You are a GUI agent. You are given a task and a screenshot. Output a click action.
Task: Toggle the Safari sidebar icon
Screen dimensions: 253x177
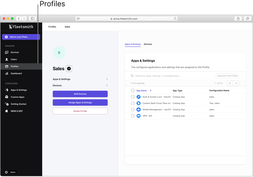pos(32,18)
